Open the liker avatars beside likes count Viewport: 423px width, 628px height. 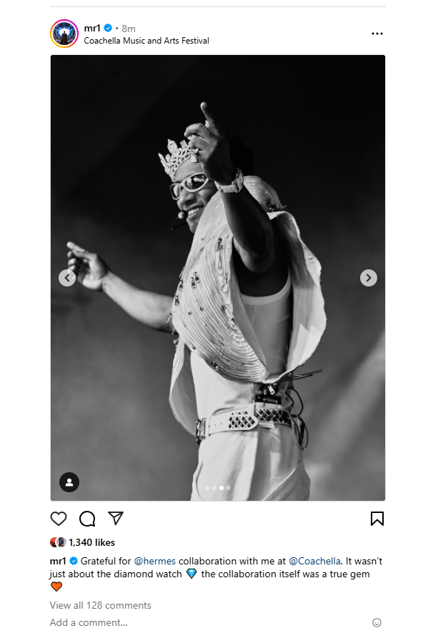pyautogui.click(x=58, y=542)
